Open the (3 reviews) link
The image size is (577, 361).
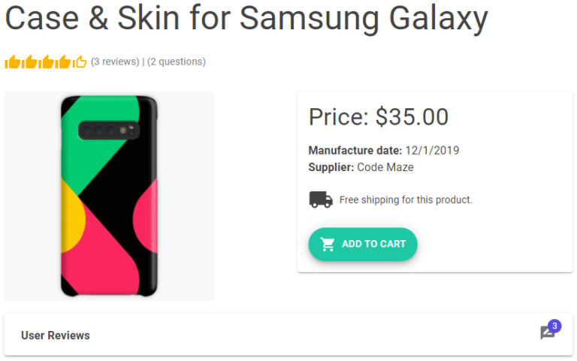[x=115, y=62]
